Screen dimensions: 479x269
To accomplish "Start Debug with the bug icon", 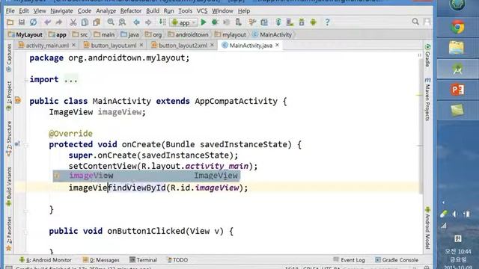I will (215, 22).
